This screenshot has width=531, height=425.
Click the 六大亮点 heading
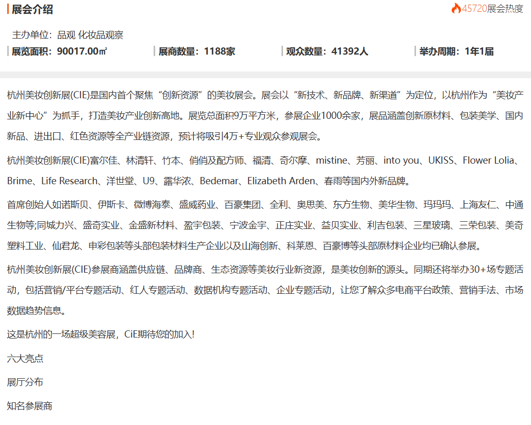point(25,359)
